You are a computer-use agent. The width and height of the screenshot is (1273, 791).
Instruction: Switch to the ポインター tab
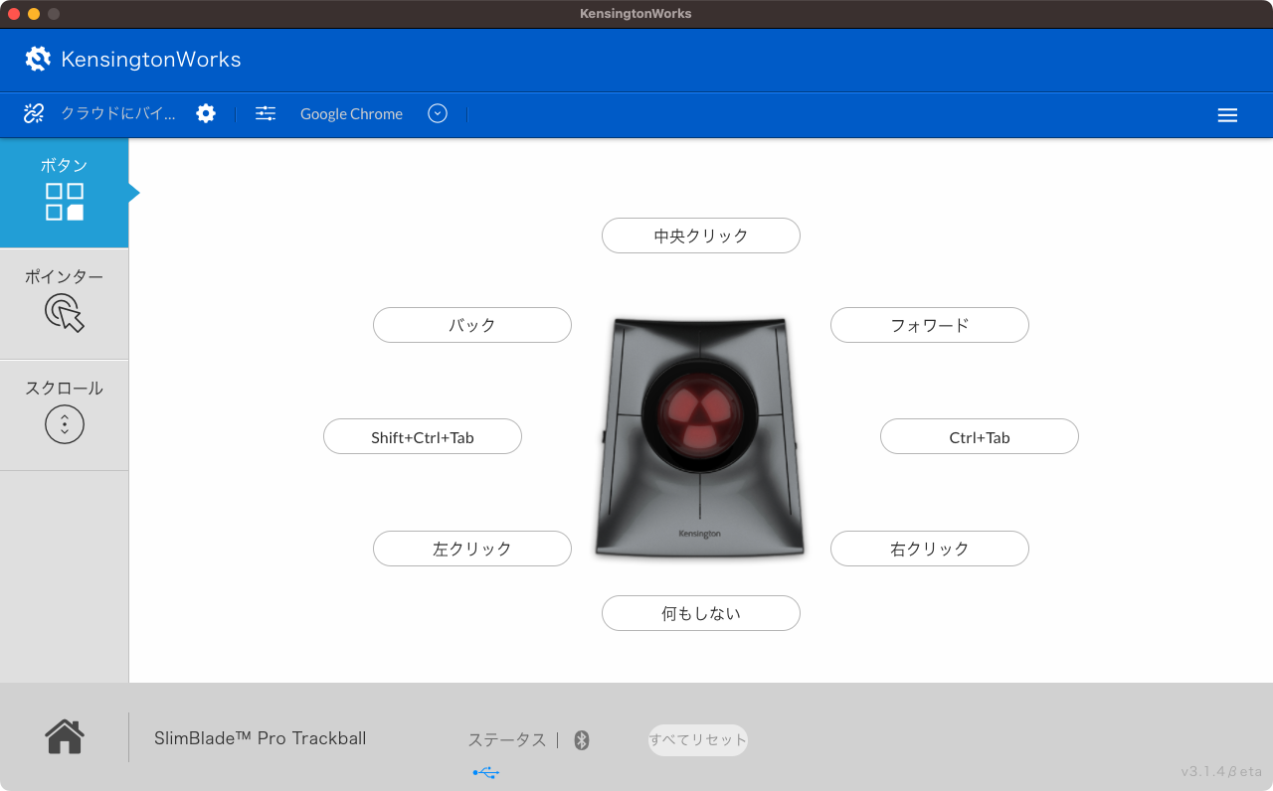point(65,303)
